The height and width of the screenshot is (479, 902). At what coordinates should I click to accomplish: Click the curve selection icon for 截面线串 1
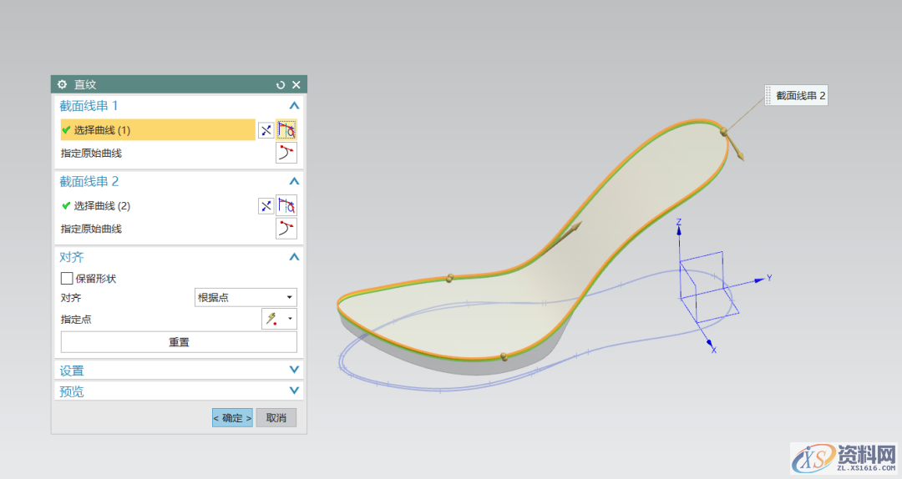pos(286,130)
